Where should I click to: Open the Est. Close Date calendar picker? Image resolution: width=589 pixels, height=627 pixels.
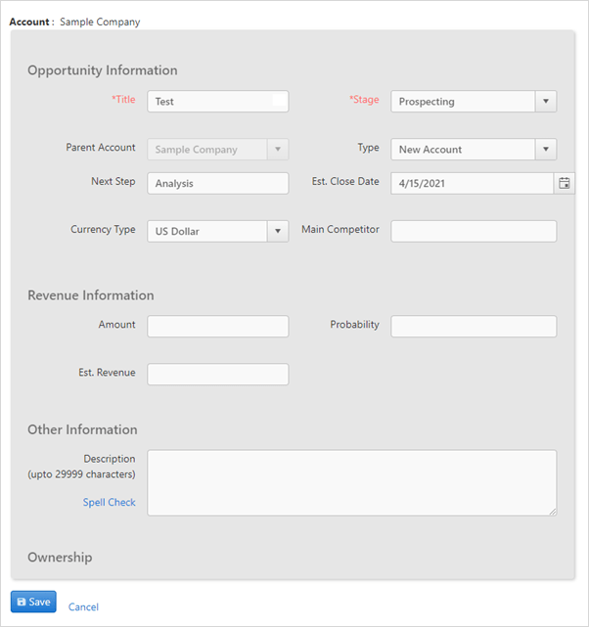[565, 183]
